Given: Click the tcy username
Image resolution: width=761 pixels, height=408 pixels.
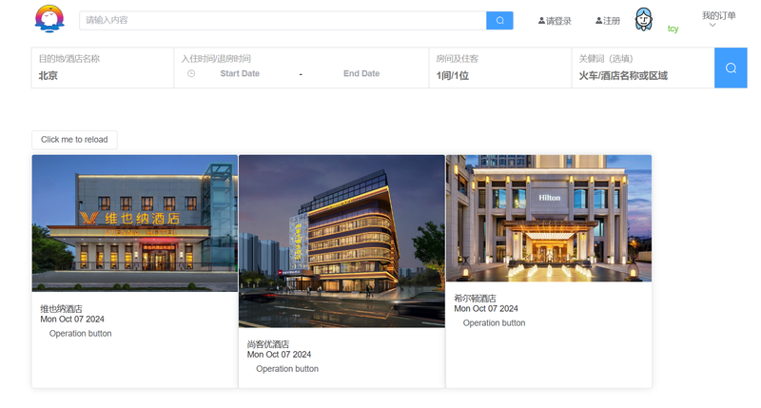Looking at the screenshot, I should [x=673, y=29].
